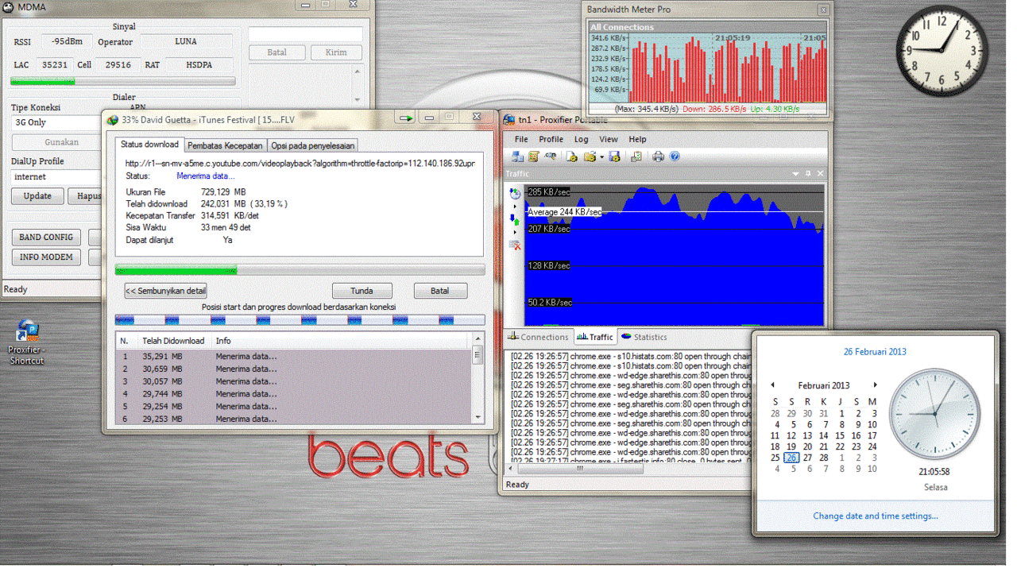Click the new profile document icon in Proxifier
1017x572 pixels.
(572, 157)
